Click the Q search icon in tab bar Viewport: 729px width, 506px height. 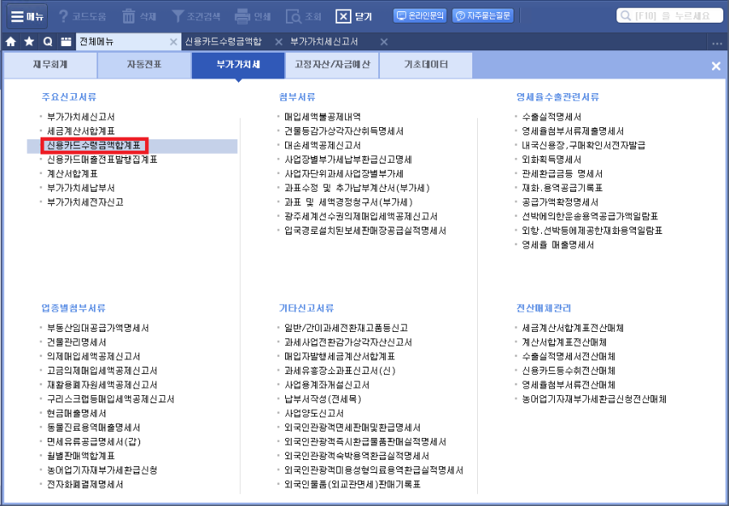click(x=48, y=42)
